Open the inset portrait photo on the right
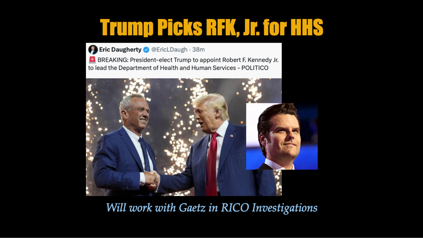Image resolution: width=423 pixels, height=238 pixels. coord(282,136)
